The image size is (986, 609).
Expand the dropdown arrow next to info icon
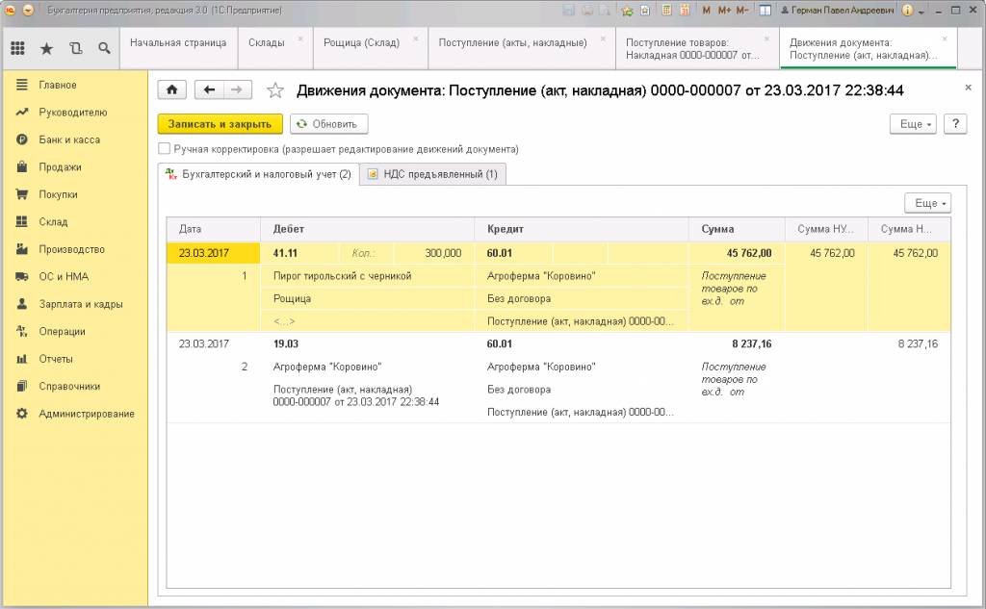pos(921,12)
